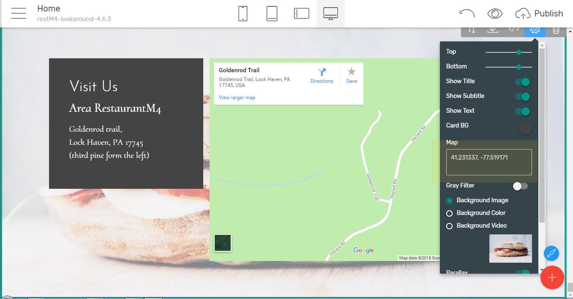The width and height of the screenshot is (573, 299).
Task: Click the Publish button
Action: 539,14
